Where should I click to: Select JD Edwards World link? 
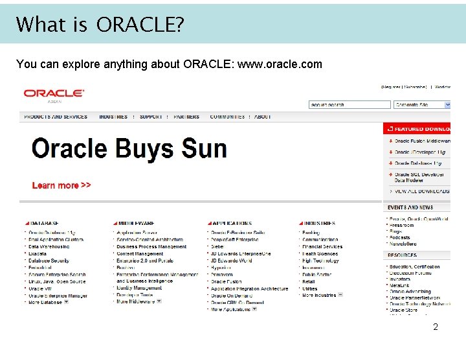[x=232, y=261]
